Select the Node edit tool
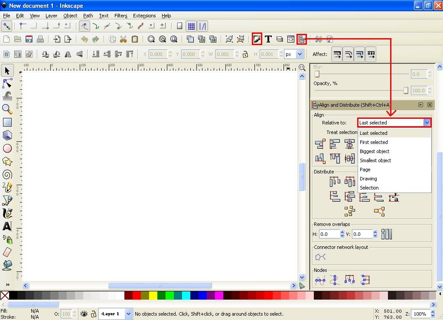The height and width of the screenshot is (320, 443). (7, 84)
